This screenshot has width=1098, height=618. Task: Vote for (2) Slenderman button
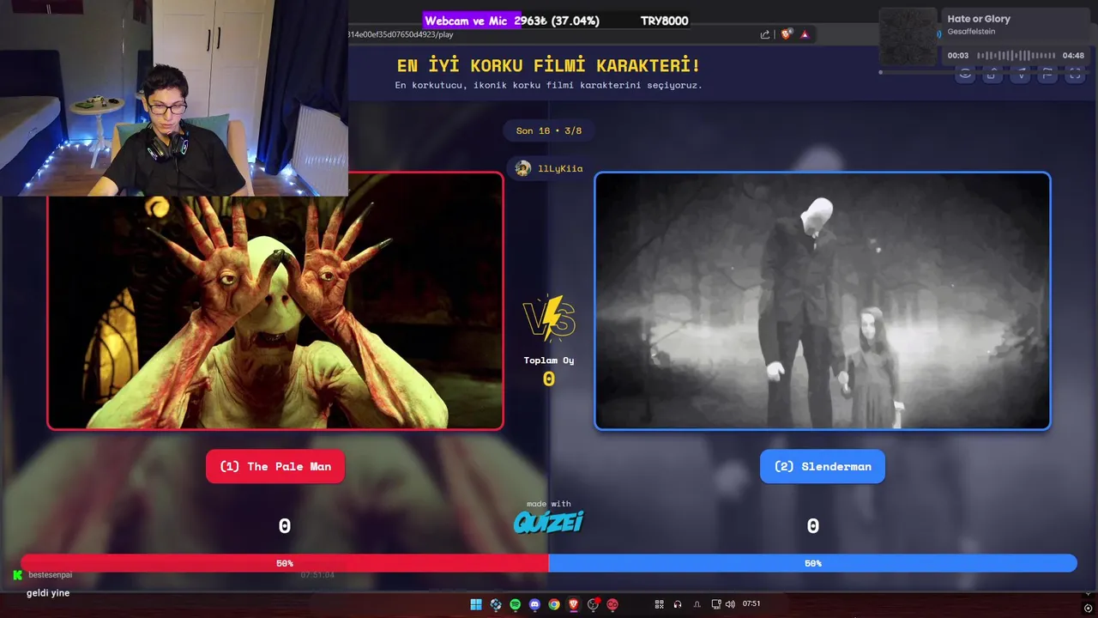[x=822, y=466]
